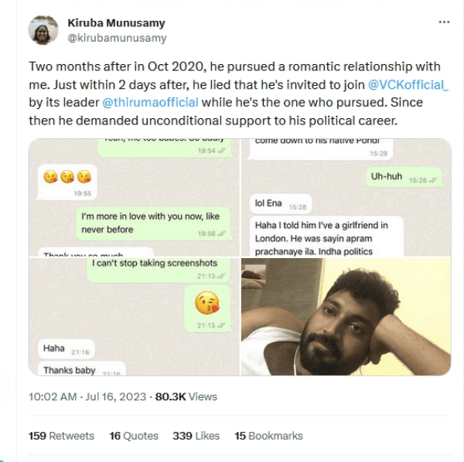
Task: Show the 80.3K Views count
Action: (x=186, y=396)
